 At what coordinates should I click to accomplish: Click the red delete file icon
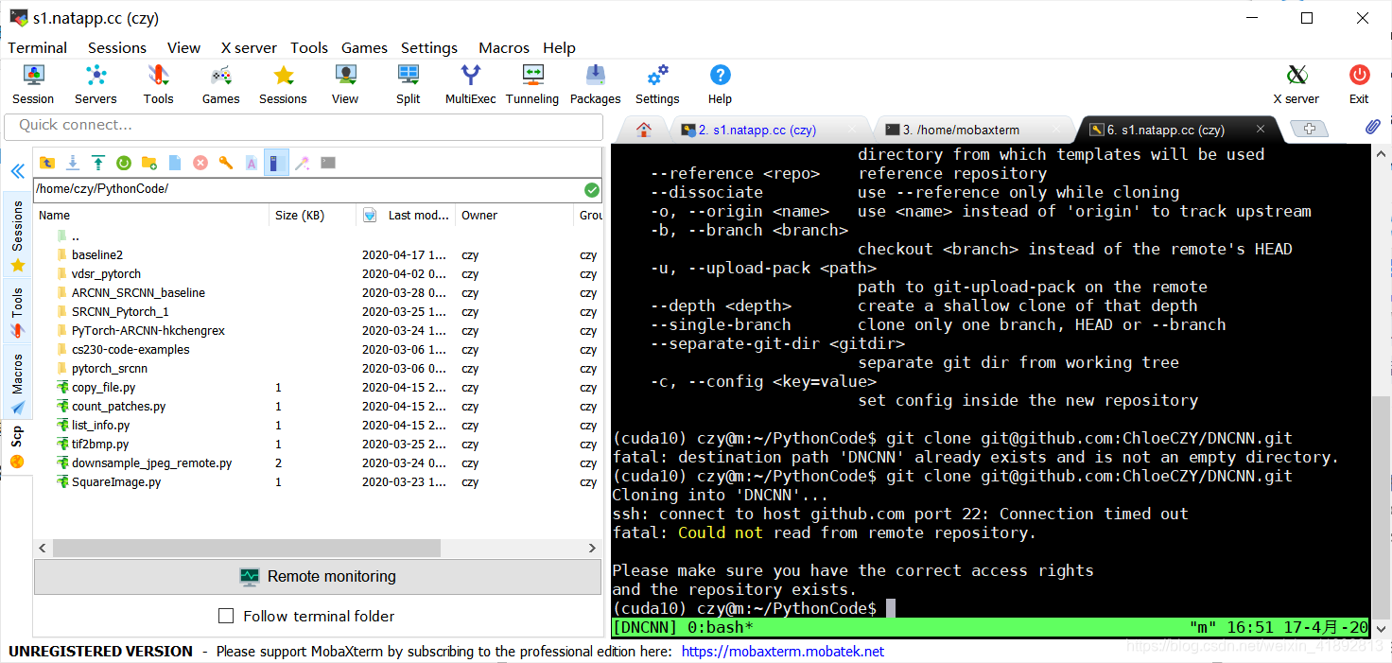pos(200,163)
